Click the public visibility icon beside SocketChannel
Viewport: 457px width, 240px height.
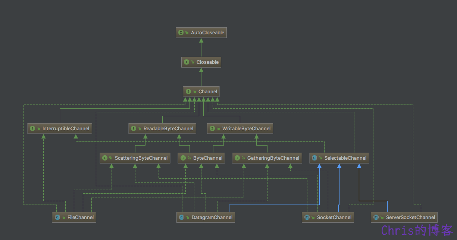click(x=313, y=217)
